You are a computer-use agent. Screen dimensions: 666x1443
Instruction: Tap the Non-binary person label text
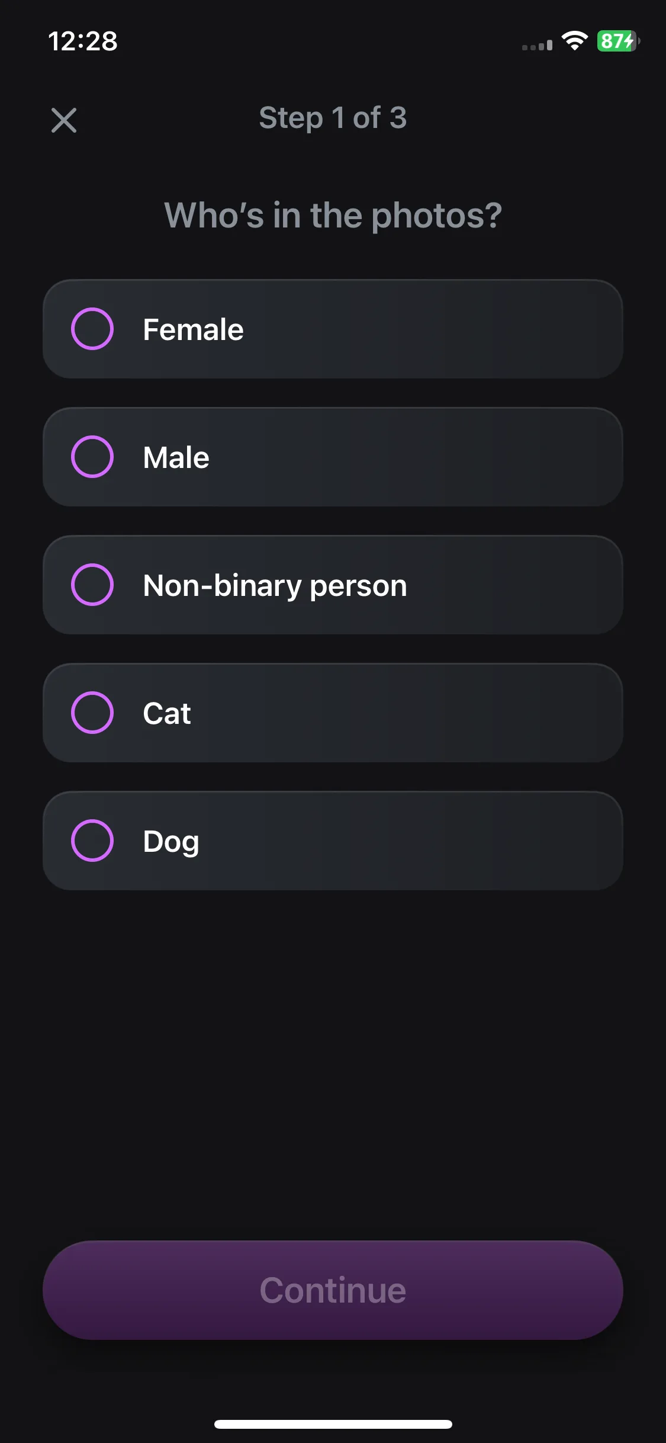275,586
